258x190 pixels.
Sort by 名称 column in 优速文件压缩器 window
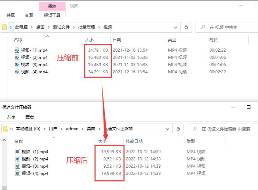pyautogui.click(x=19, y=141)
